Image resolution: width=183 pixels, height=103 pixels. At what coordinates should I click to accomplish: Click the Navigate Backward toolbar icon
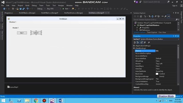[x=4, y=9]
